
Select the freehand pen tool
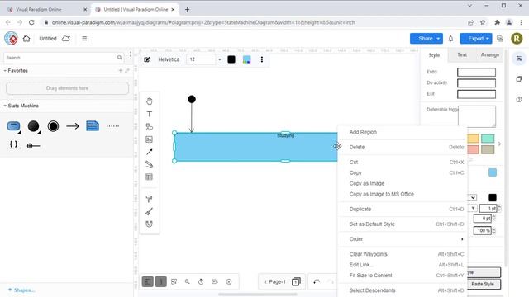click(x=149, y=164)
